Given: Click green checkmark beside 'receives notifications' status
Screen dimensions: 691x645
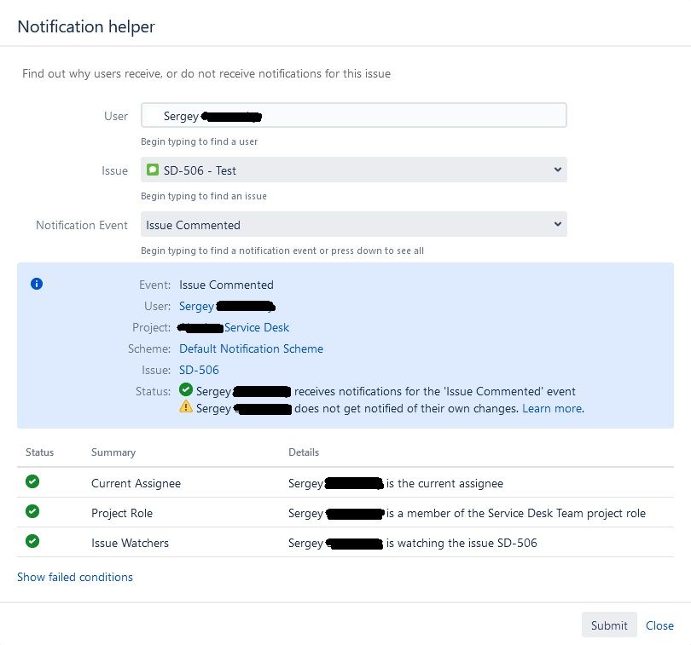Looking at the screenshot, I should click(185, 389).
